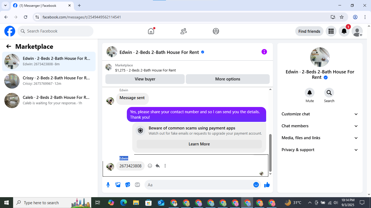Image resolution: width=371 pixels, height=208 pixels.
Task: Click the Windows taskbar search box
Action: 53,203
